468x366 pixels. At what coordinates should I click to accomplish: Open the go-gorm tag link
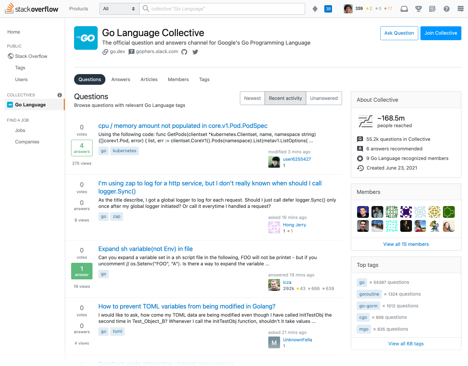369,306
